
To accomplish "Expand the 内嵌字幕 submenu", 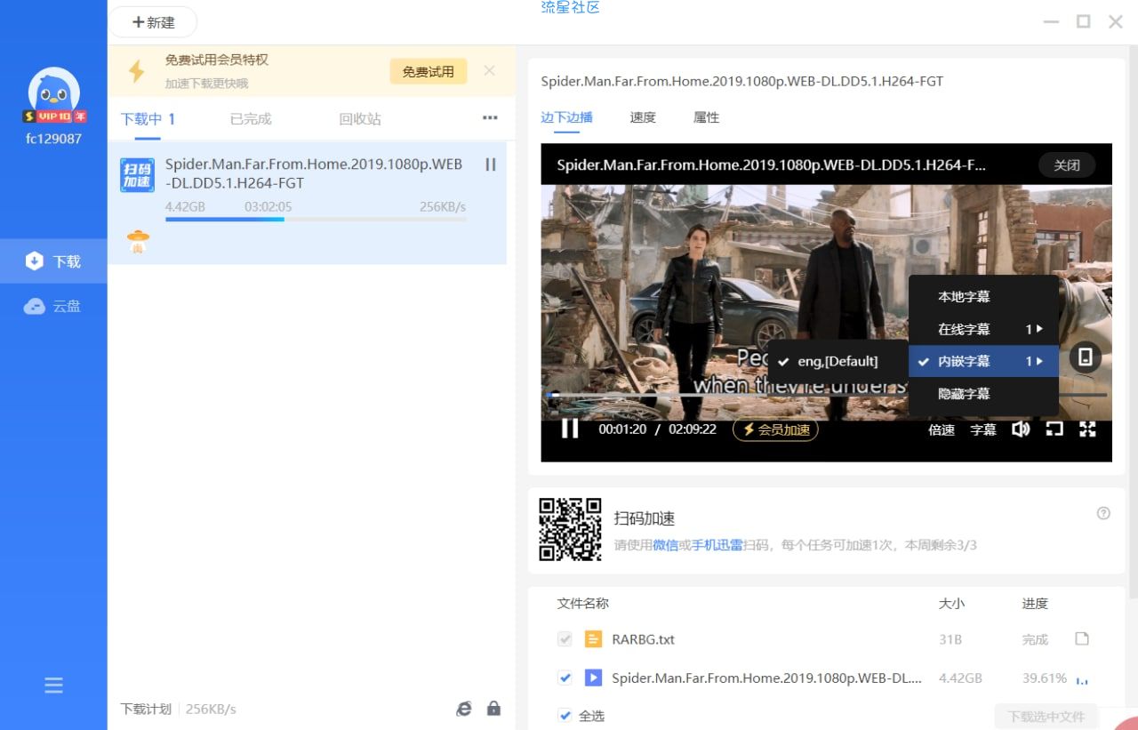I will pyautogui.click(x=983, y=361).
